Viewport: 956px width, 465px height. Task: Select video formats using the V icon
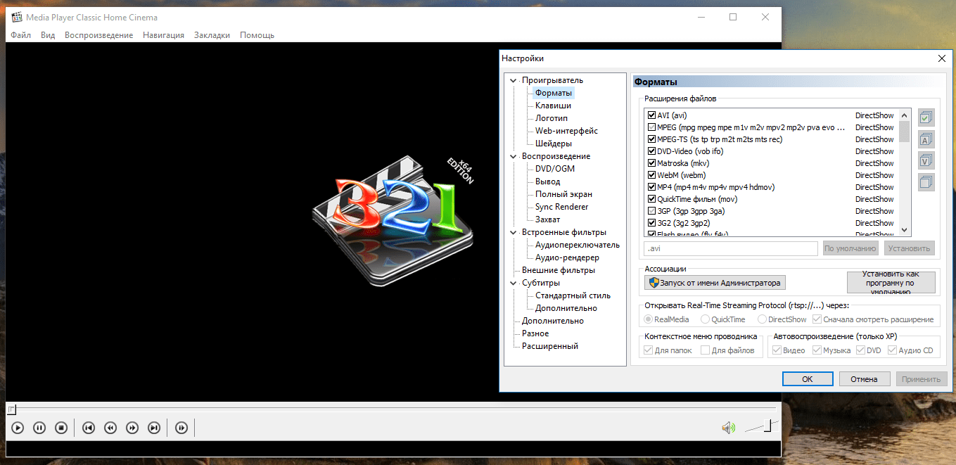(926, 160)
